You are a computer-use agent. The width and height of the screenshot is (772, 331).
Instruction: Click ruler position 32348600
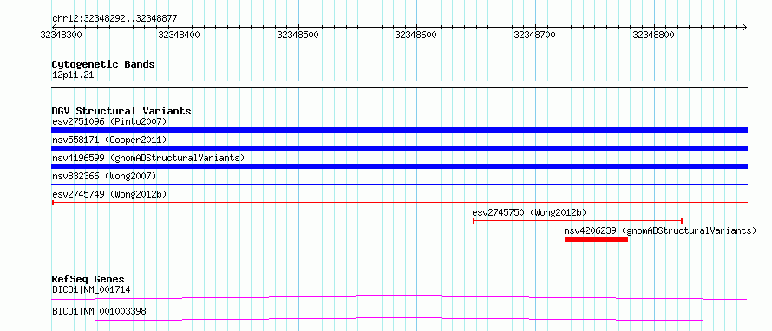pyautogui.click(x=416, y=35)
